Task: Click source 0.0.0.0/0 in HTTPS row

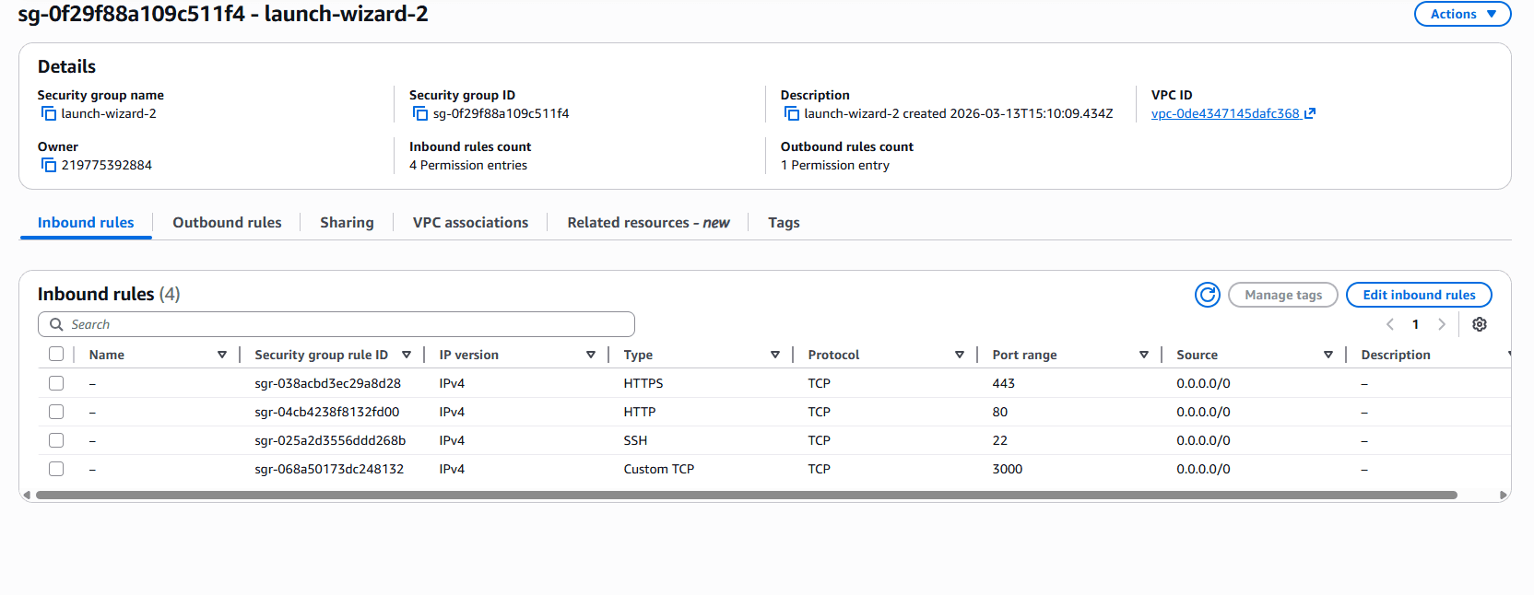Action: [x=1203, y=383]
